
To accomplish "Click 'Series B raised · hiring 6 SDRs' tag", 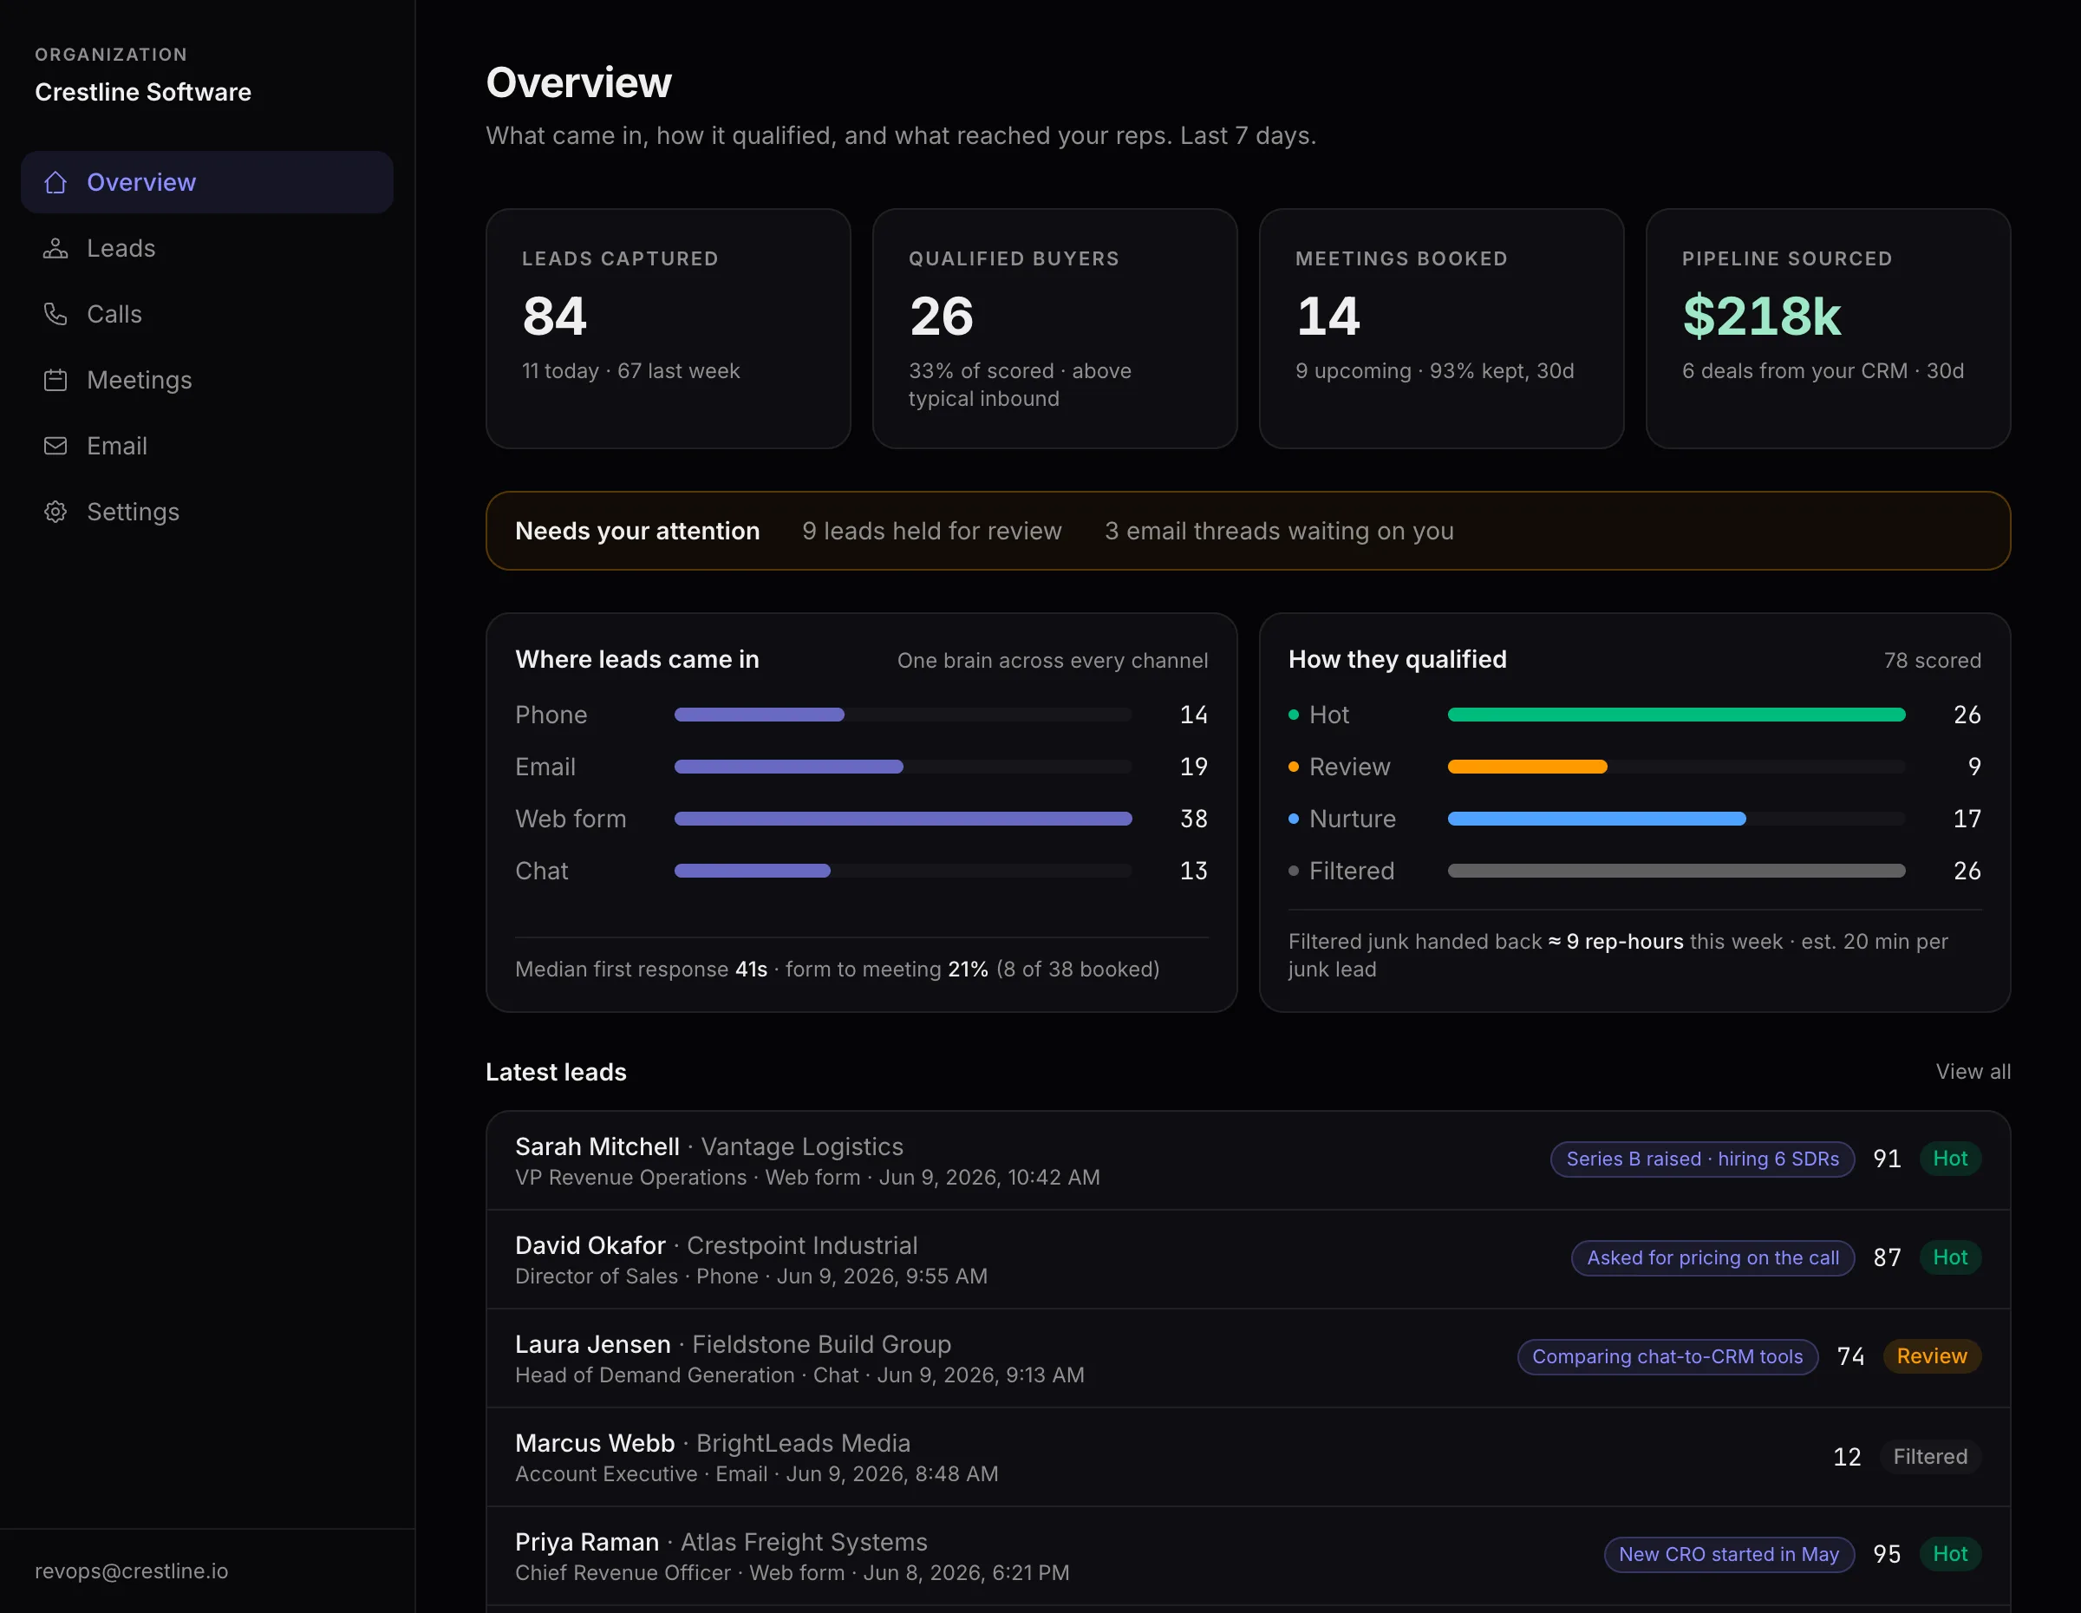I will pos(1703,1159).
